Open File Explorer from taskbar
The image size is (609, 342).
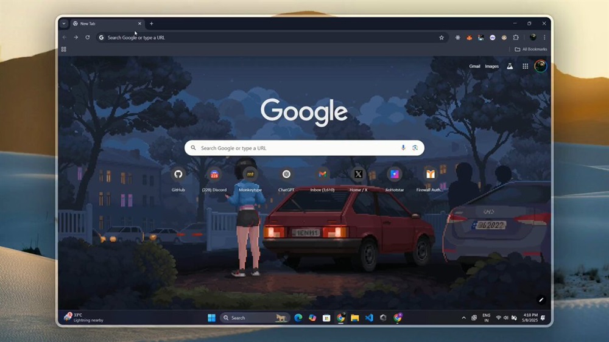[354, 318]
